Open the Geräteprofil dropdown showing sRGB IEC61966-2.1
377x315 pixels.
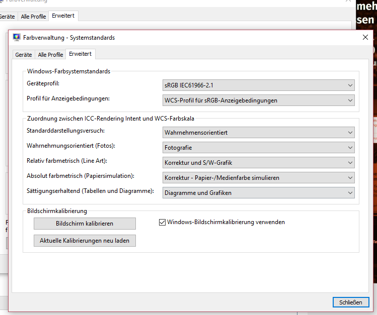(259, 85)
